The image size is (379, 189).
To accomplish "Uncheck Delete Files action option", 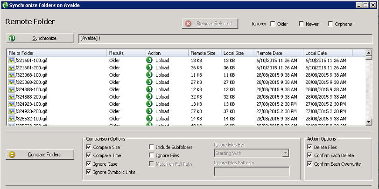I will pos(309,147).
